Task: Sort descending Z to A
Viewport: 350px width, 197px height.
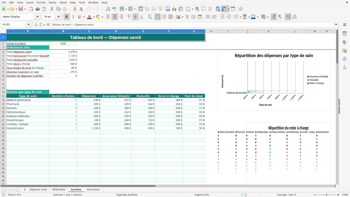Action: (153, 9)
